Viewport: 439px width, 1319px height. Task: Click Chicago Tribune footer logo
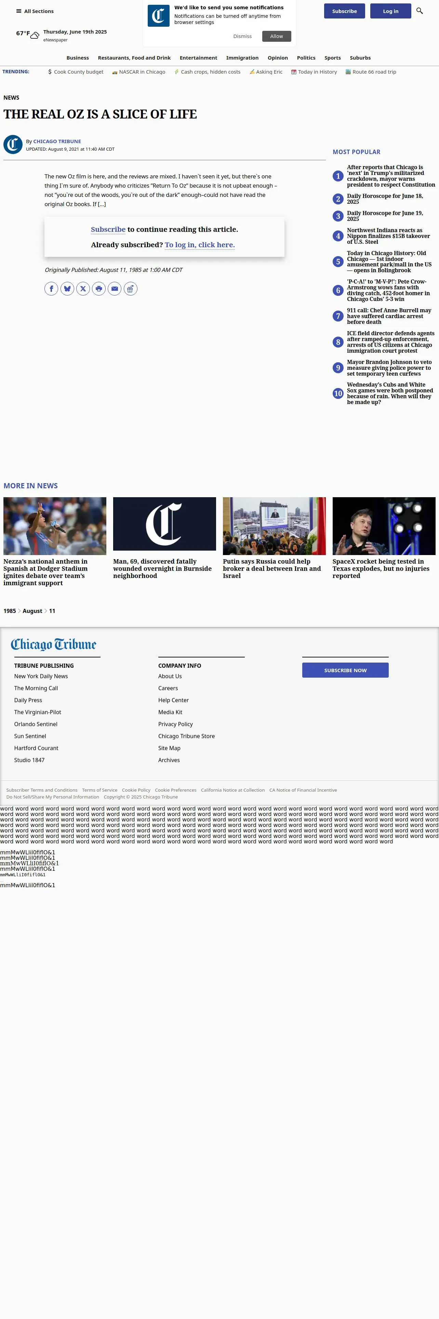pos(54,644)
